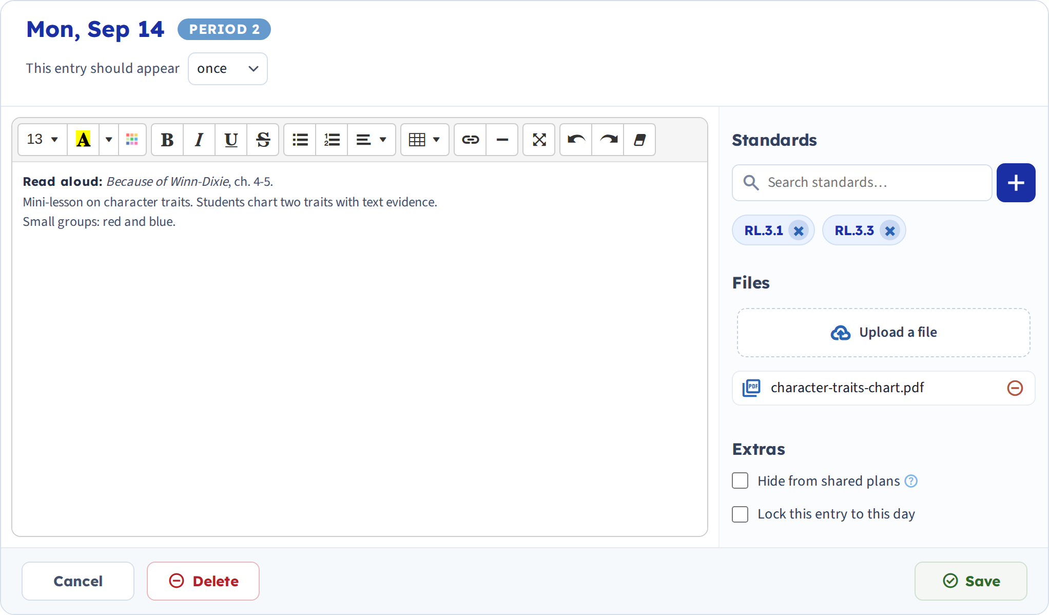Screen dimensions: 1049x615
Task: Open the insert table dropdown
Action: coord(424,140)
